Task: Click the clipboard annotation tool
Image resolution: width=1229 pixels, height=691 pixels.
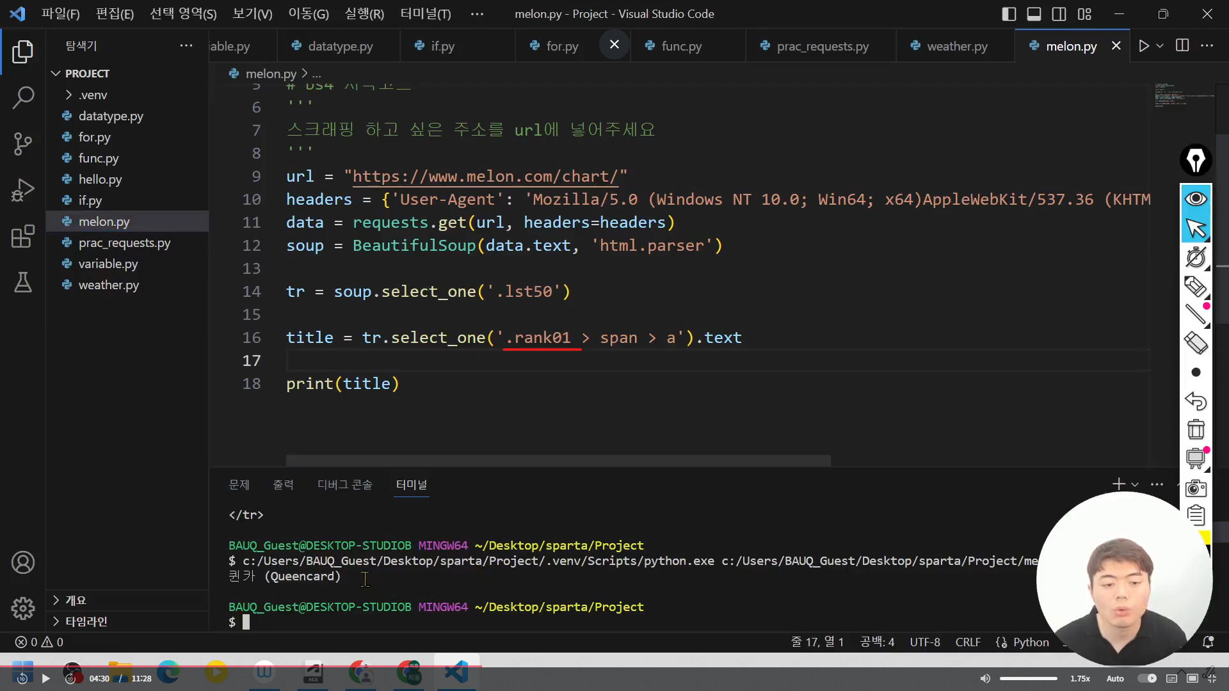Action: click(1196, 515)
